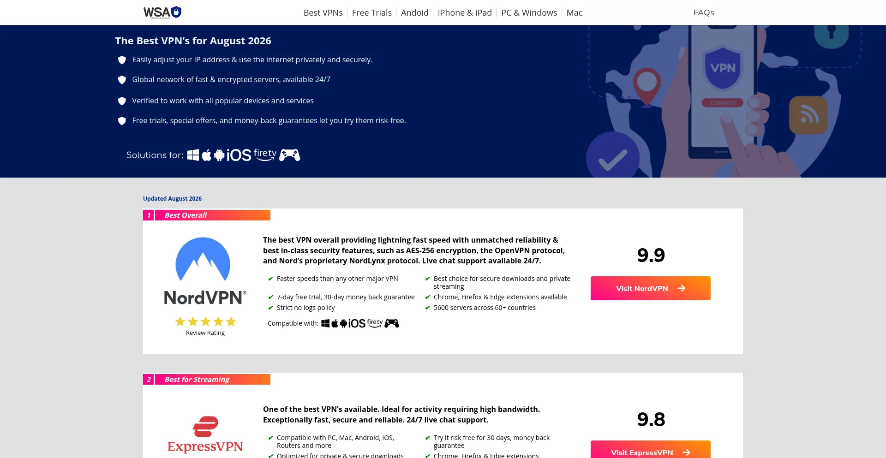
Task: Click the NordVPN mountain logo
Action: pyautogui.click(x=203, y=259)
